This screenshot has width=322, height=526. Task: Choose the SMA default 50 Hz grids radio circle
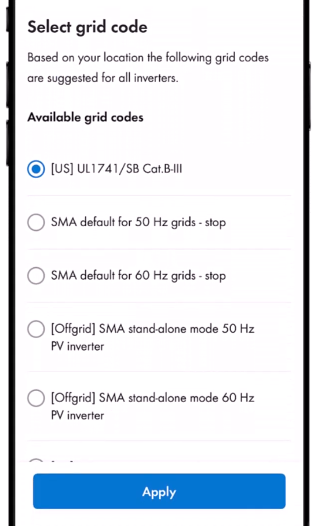coord(36,222)
